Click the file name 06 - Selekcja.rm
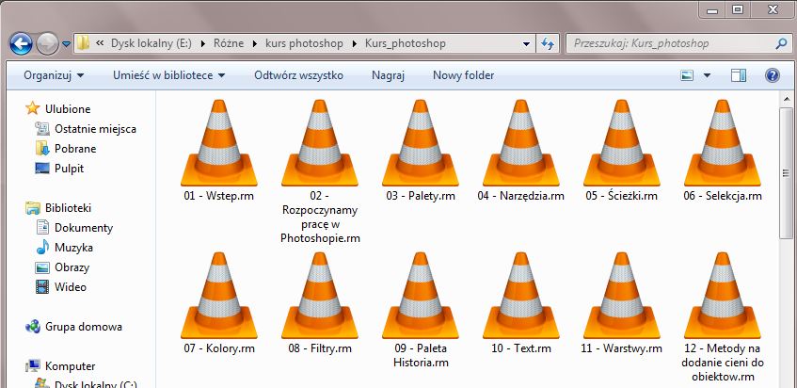 click(x=723, y=196)
